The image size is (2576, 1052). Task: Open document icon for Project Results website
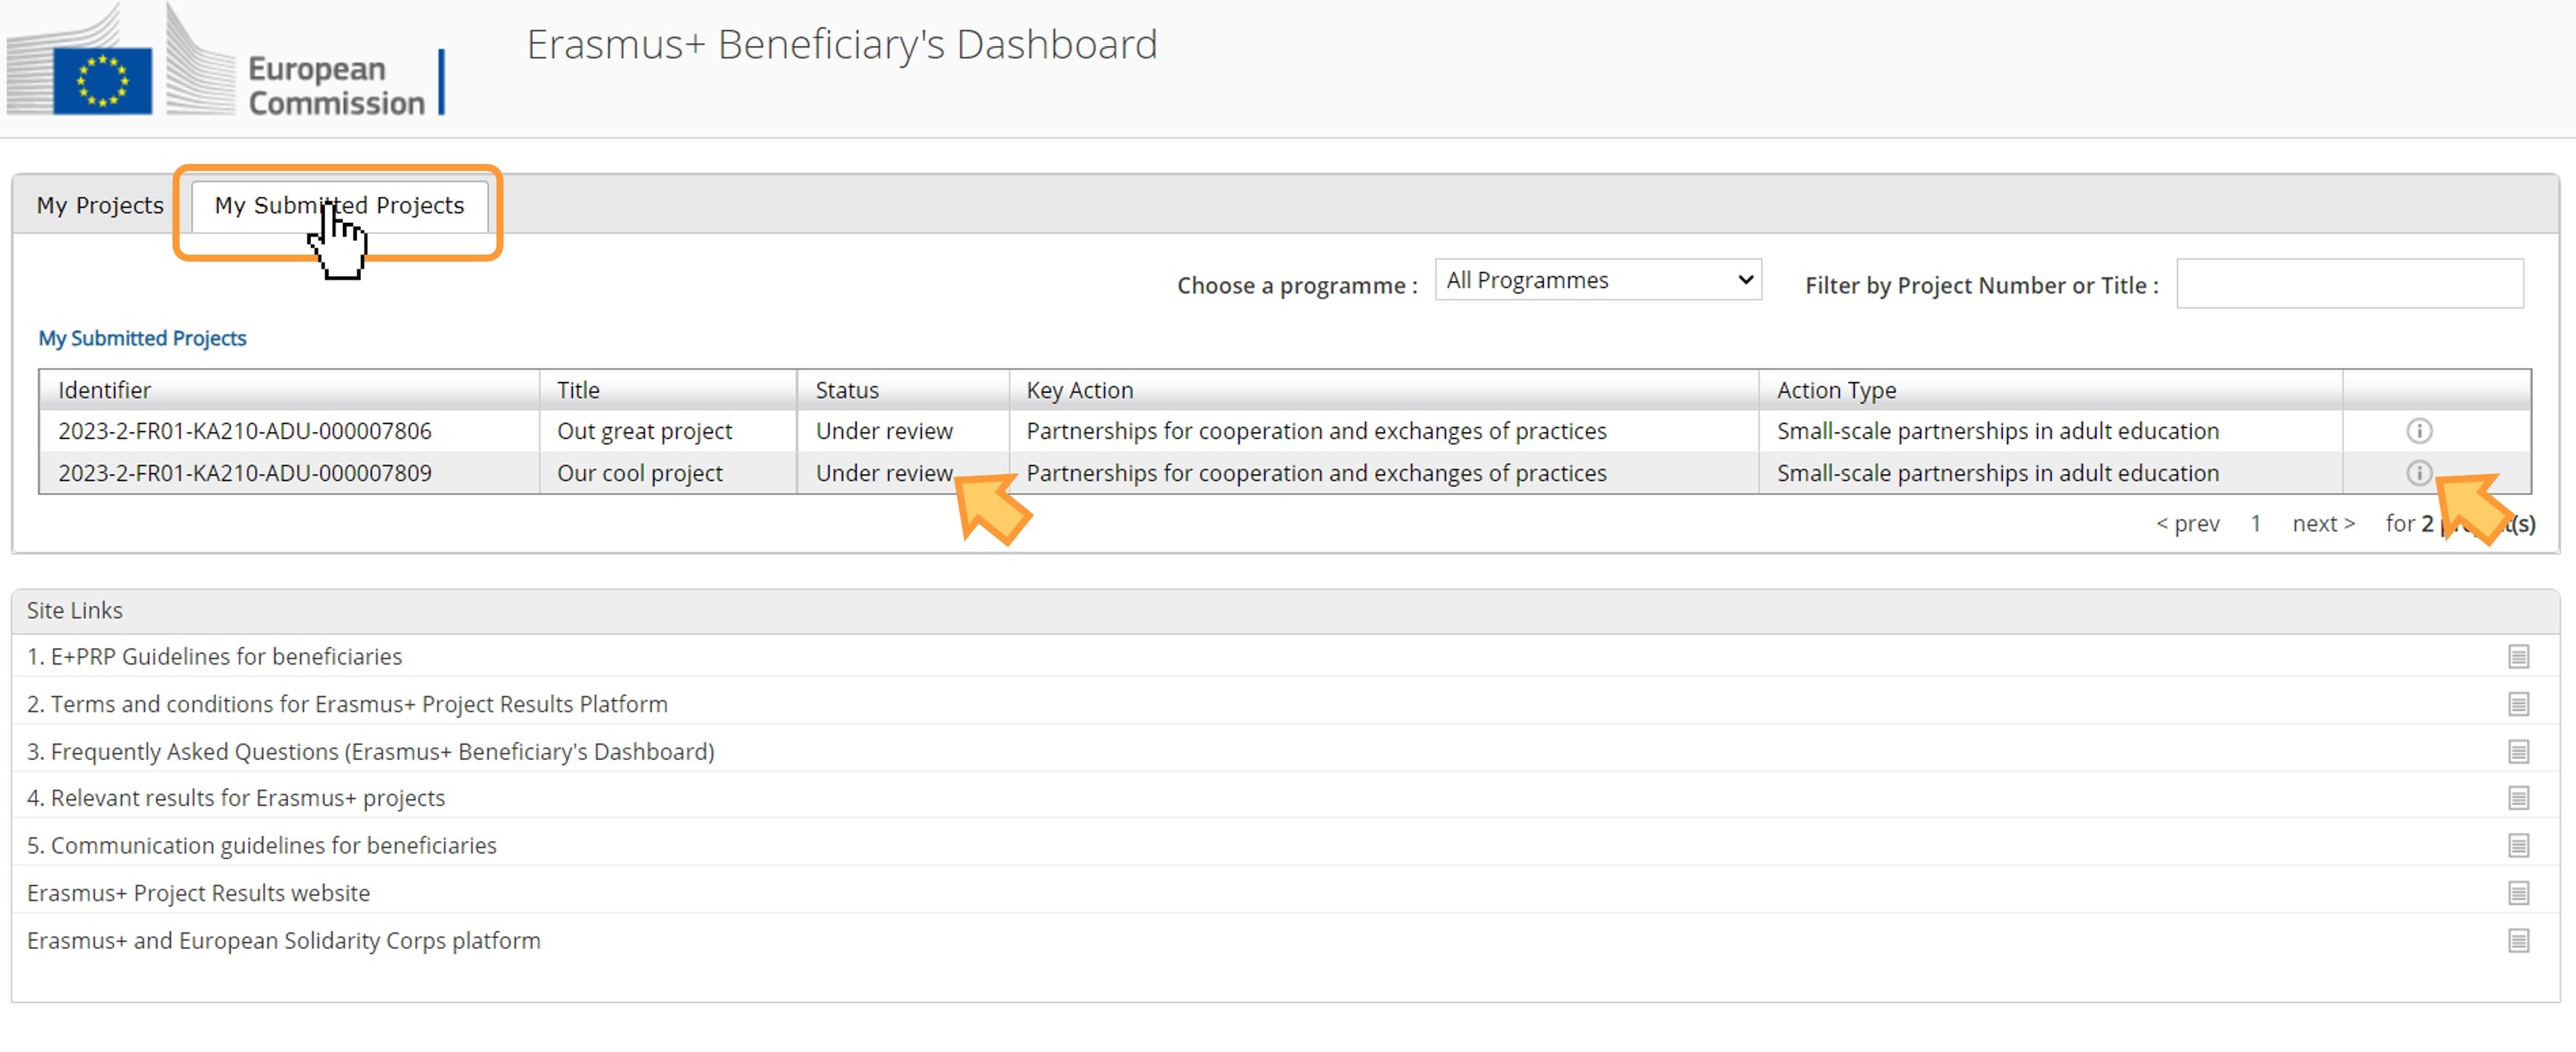point(2518,893)
